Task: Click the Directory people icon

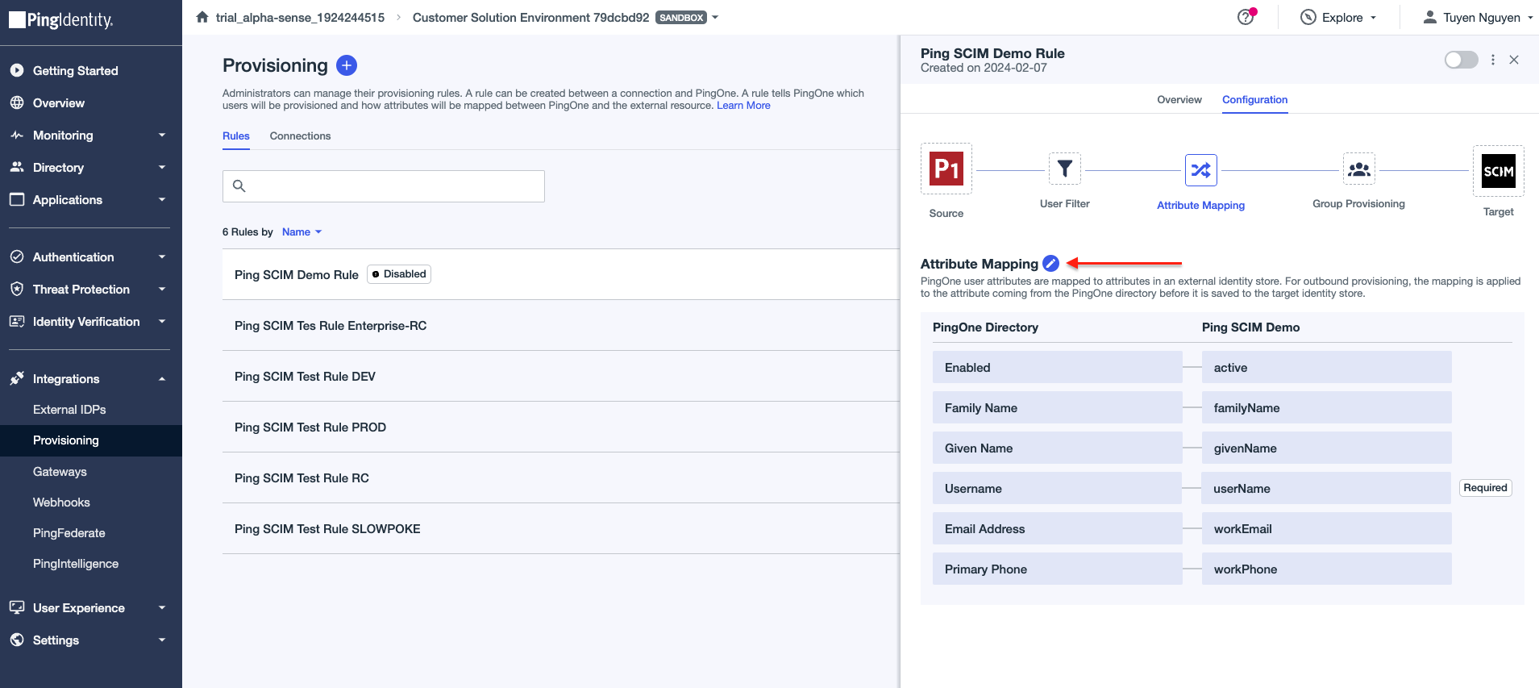Action: (x=17, y=167)
